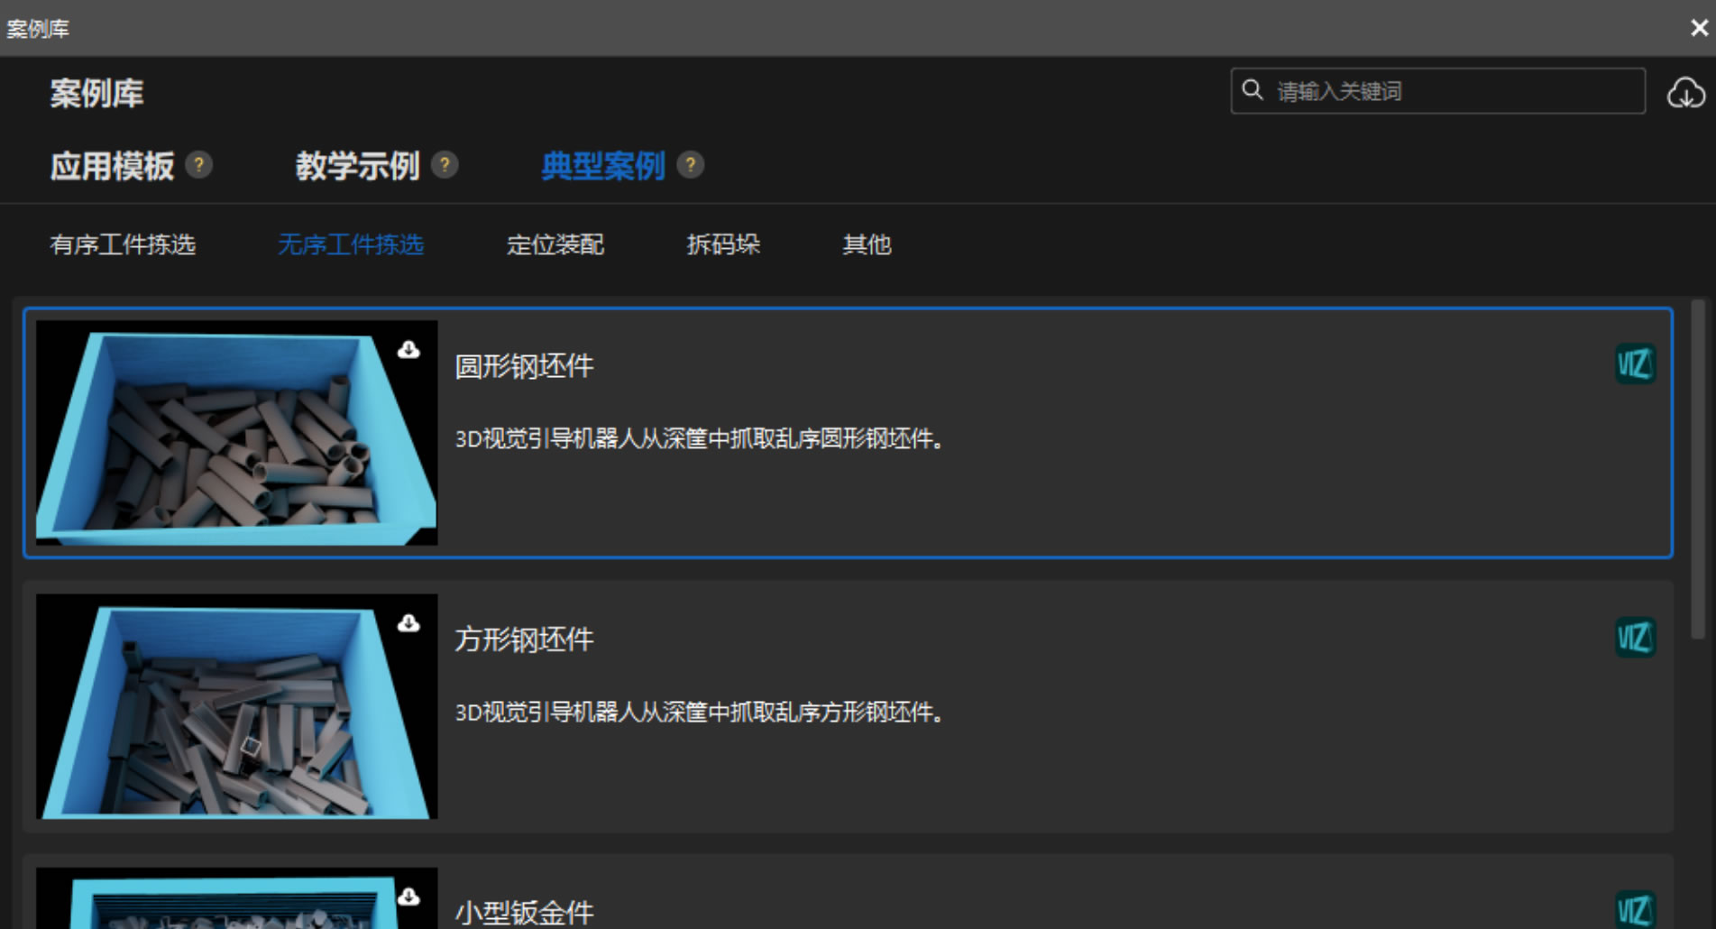1716x929 pixels.
Task: Click the vertical scrollbar of case list
Action: pyautogui.click(x=1698, y=469)
